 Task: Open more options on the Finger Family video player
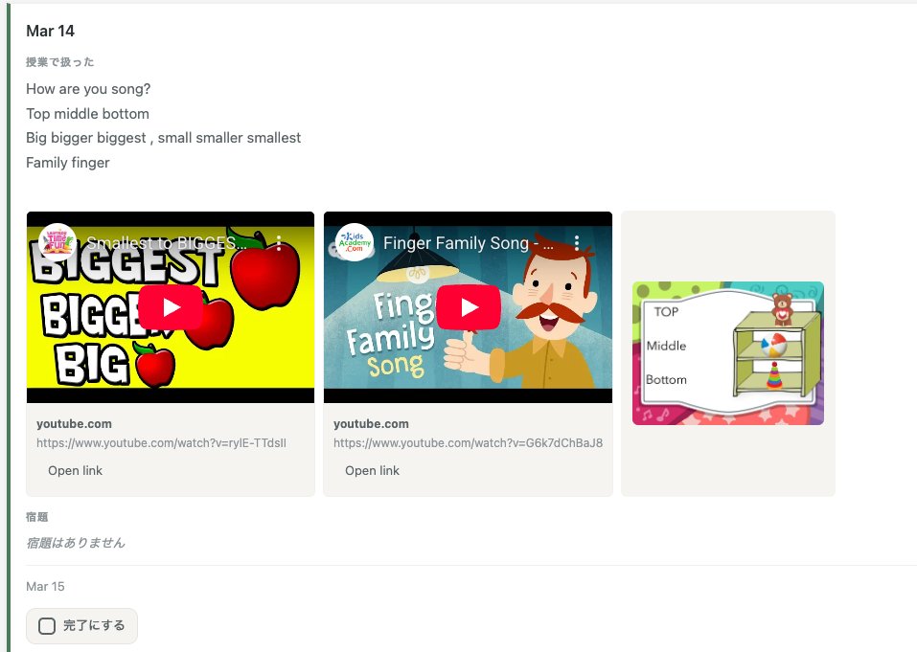click(x=577, y=243)
